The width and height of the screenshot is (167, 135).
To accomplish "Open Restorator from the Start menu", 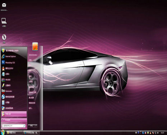I will click(x=14, y=91).
